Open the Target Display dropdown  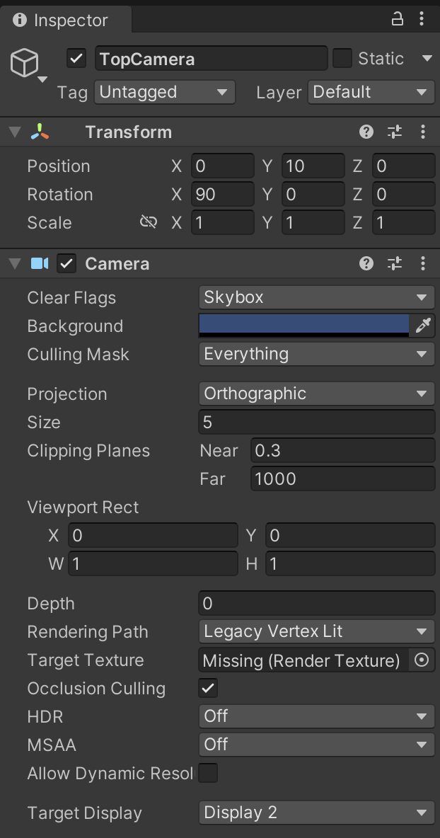point(317,813)
